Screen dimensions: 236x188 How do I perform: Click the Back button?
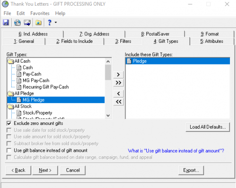pos(18,170)
